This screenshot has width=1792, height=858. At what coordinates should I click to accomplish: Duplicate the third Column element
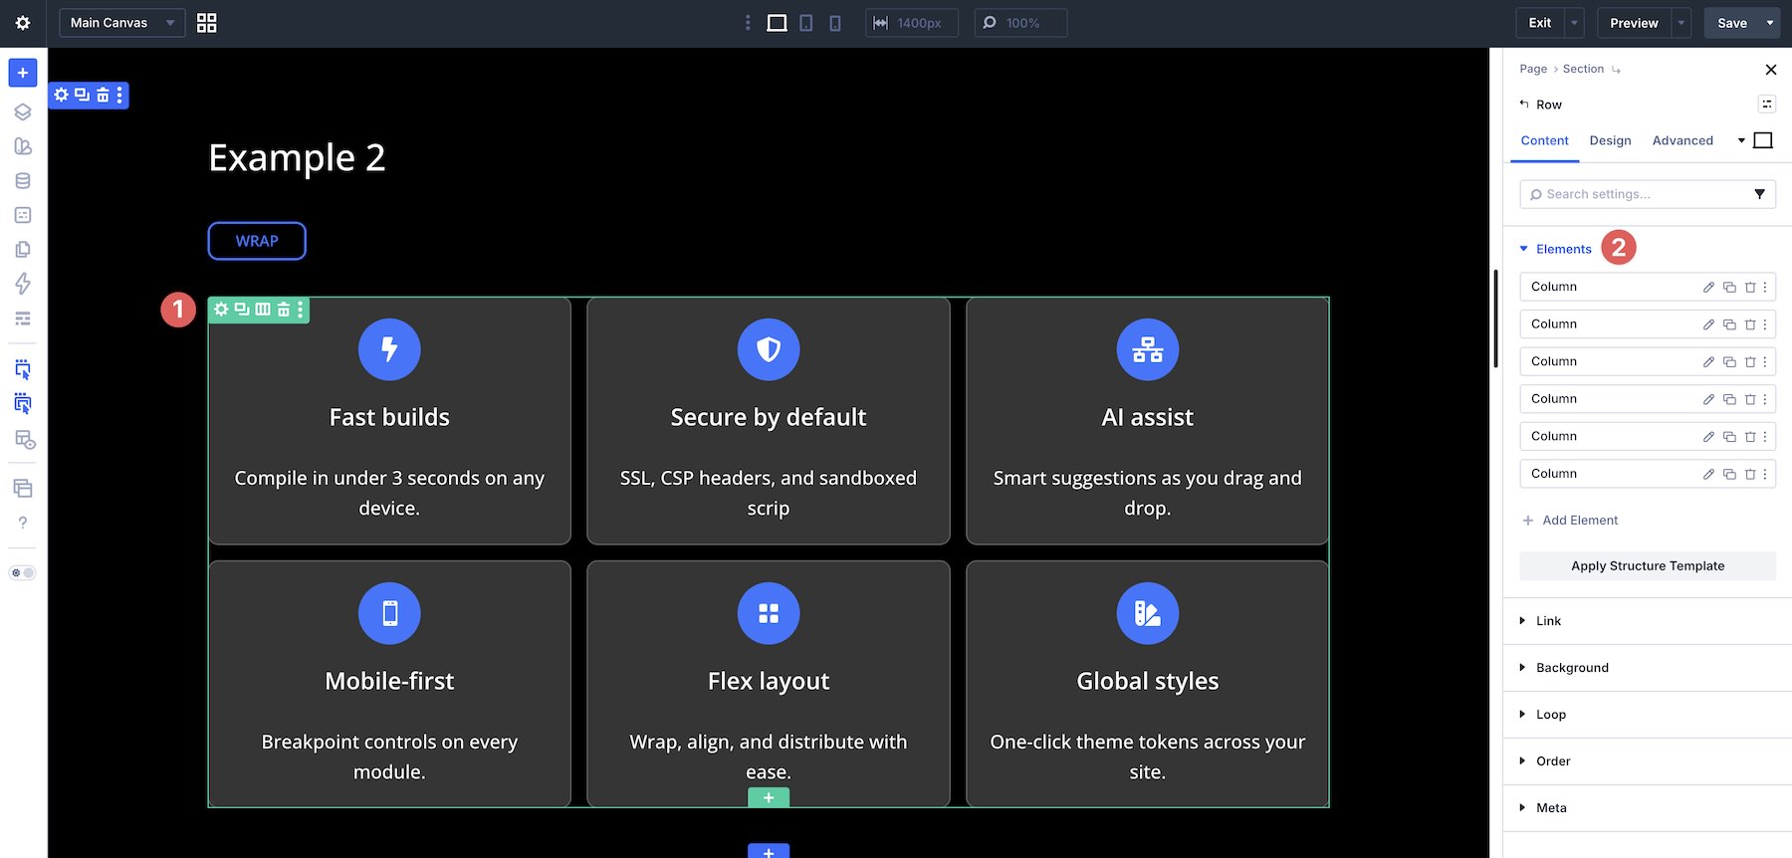1729,362
